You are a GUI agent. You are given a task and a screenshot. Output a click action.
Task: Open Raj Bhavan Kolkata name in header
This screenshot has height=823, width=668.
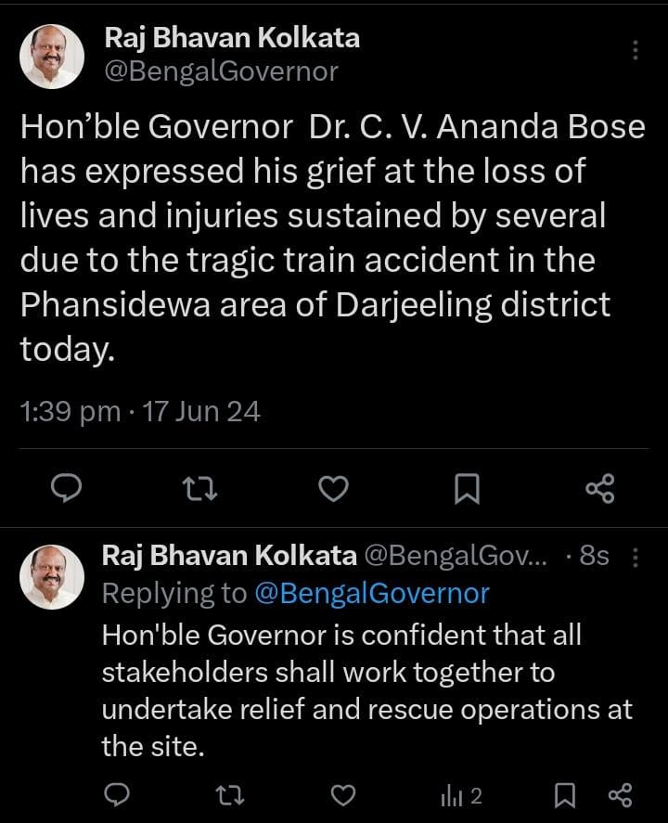click(232, 38)
